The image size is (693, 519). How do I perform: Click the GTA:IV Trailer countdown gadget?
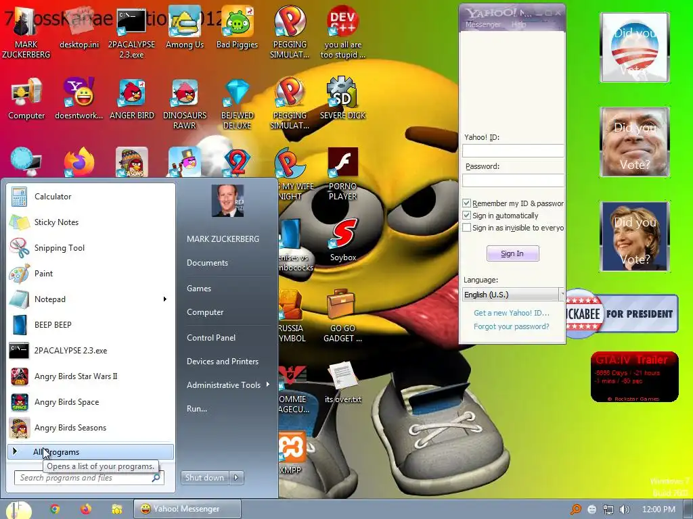[634, 376]
